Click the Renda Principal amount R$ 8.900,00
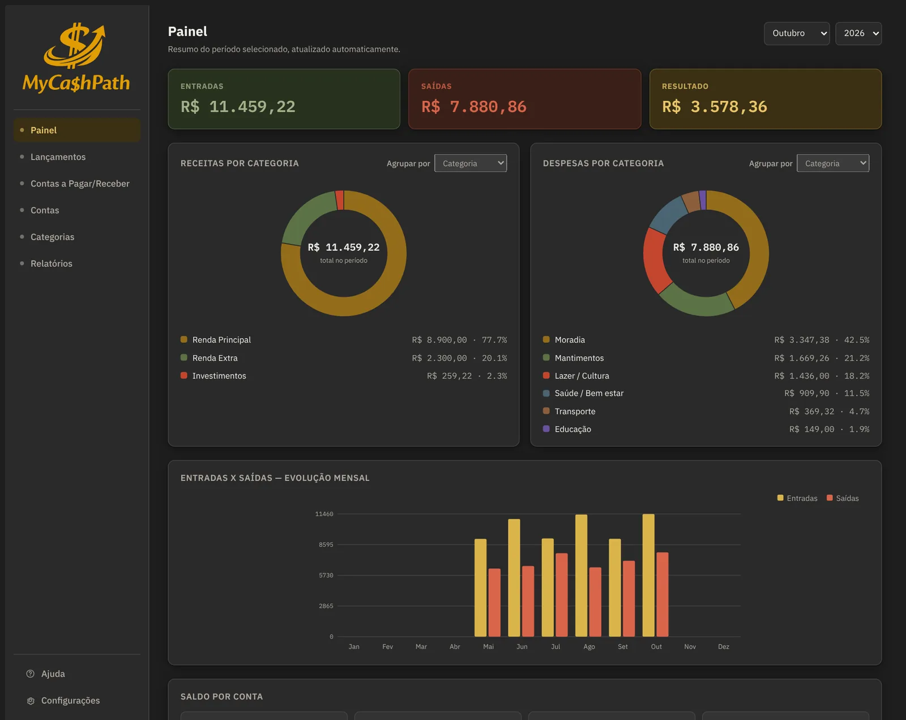The width and height of the screenshot is (906, 720). click(x=439, y=340)
